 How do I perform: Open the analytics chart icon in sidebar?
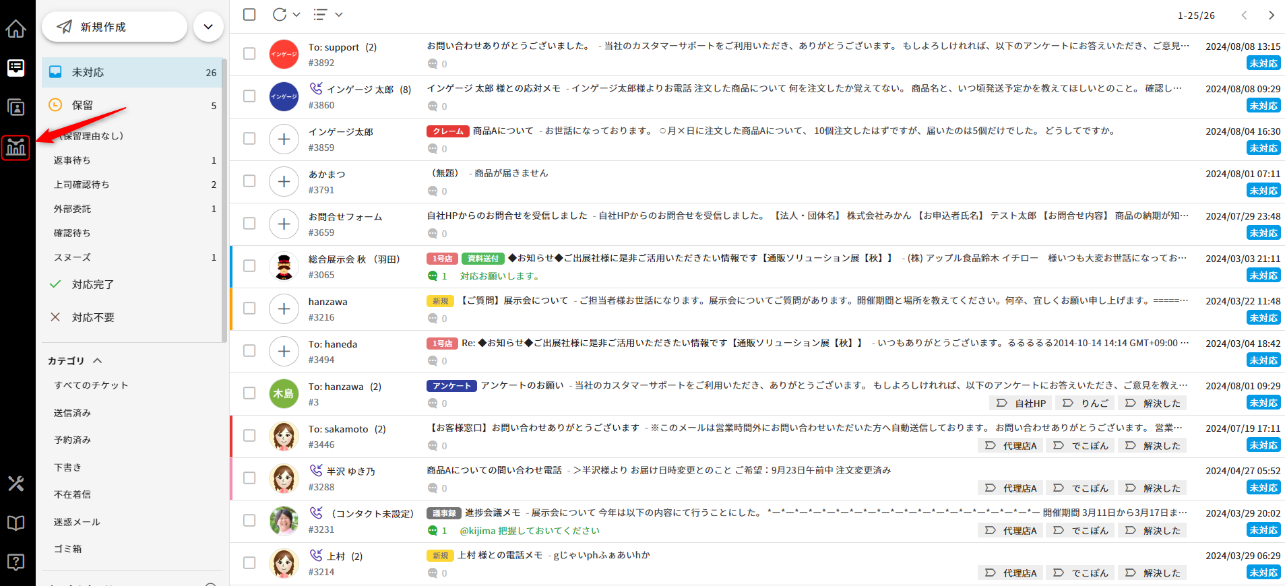click(16, 148)
